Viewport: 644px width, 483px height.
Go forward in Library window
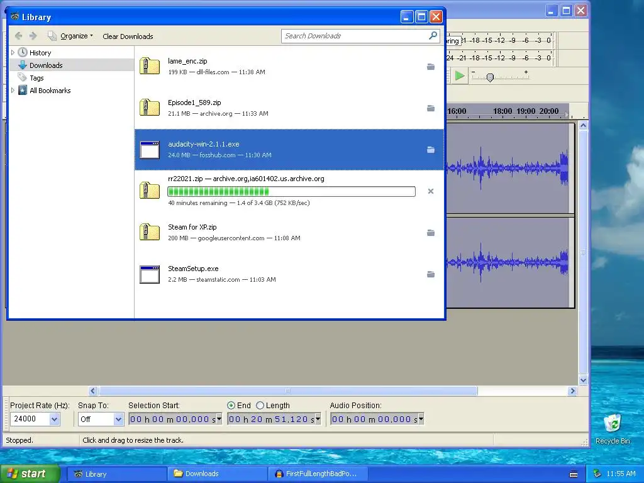[33, 36]
